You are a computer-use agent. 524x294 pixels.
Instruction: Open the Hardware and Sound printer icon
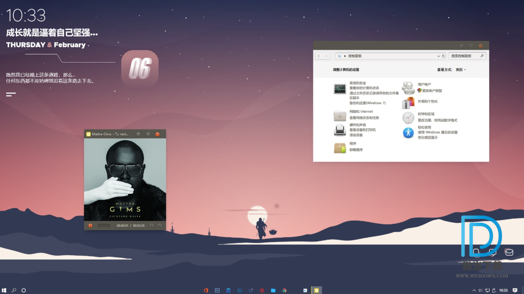point(339,130)
